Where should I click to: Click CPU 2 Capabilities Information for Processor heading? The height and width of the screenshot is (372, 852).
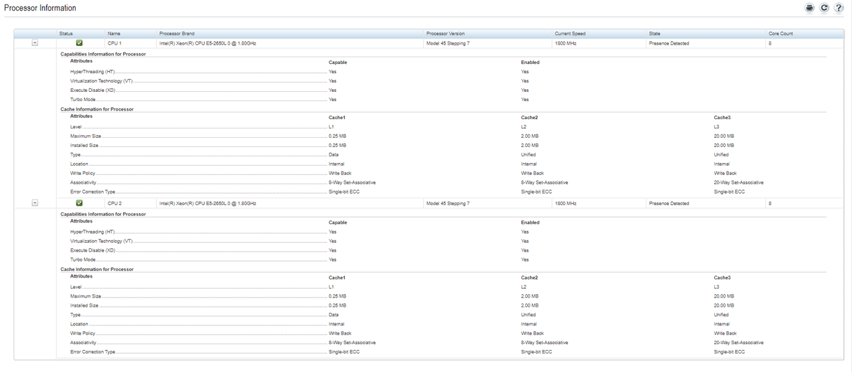(x=103, y=214)
